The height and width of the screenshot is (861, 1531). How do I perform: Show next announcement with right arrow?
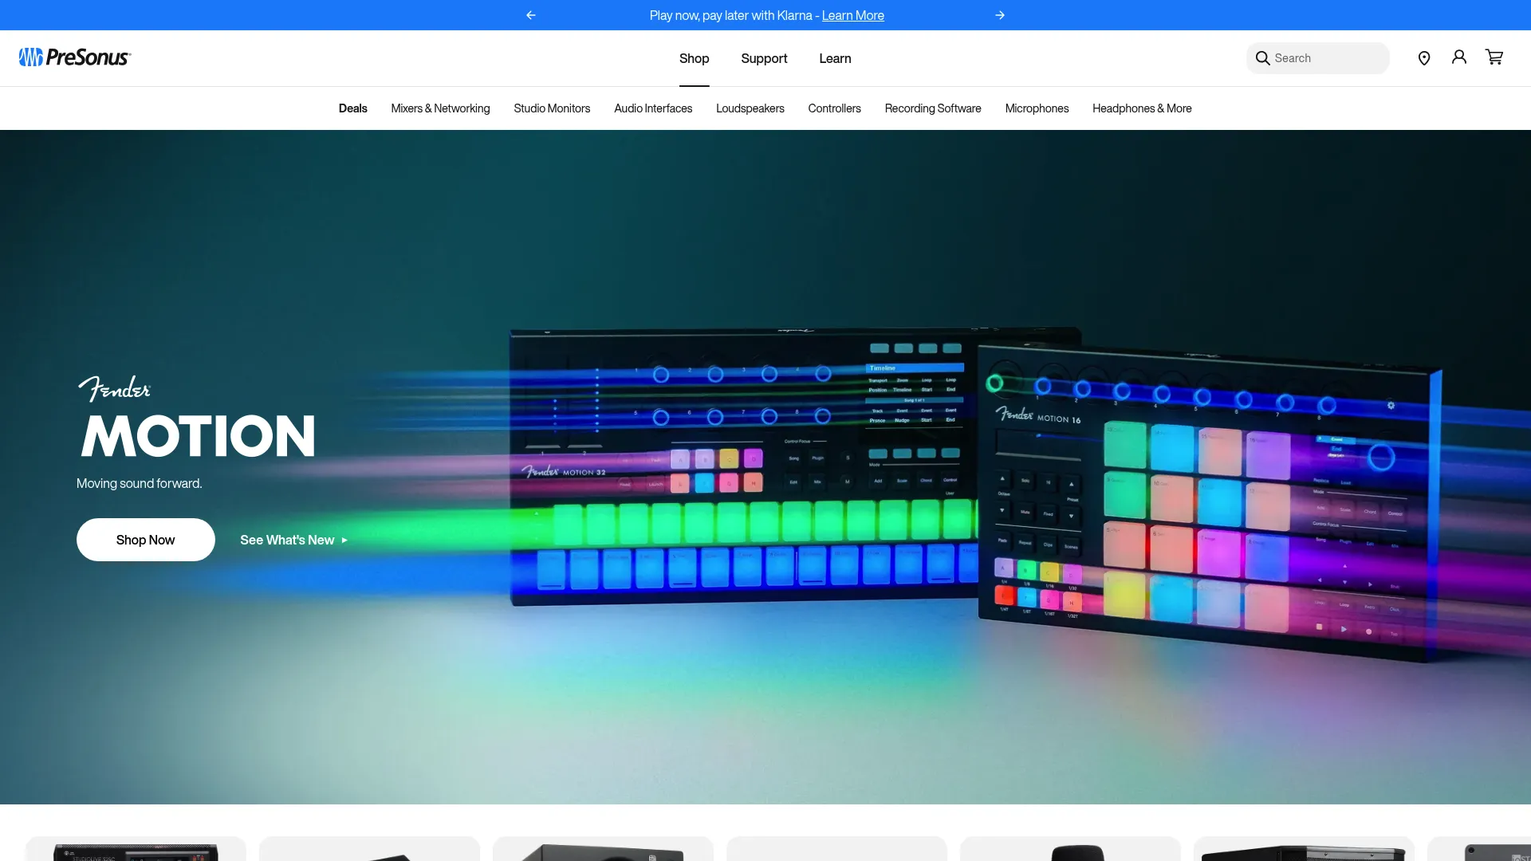click(1000, 15)
